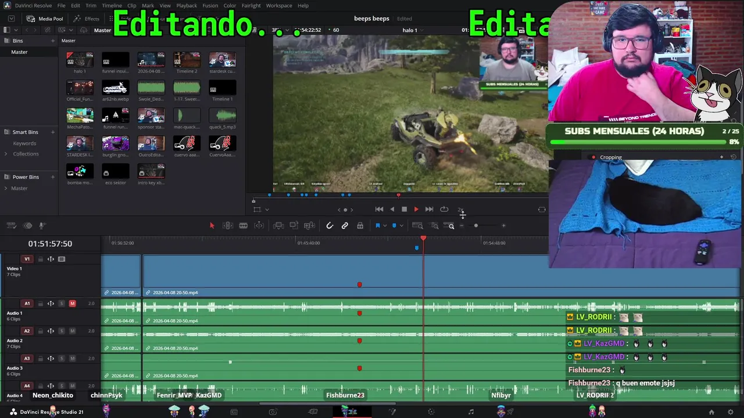Viewport: 744px width, 418px height.
Task: Activate the Trim Edit Mode tool
Action: (228, 225)
